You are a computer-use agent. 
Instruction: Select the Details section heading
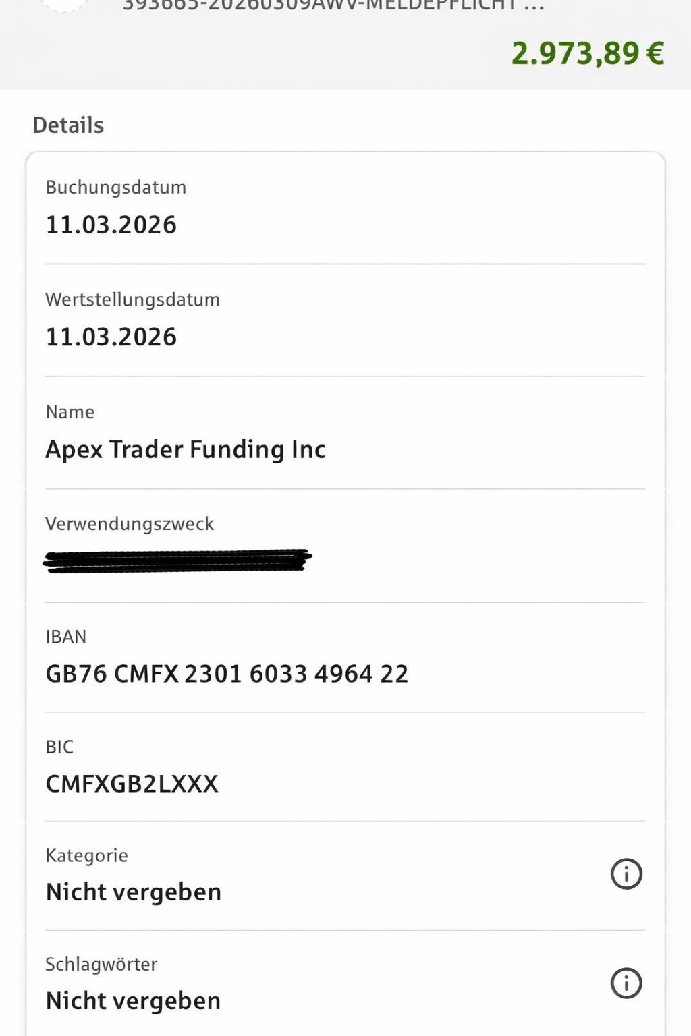coord(68,125)
